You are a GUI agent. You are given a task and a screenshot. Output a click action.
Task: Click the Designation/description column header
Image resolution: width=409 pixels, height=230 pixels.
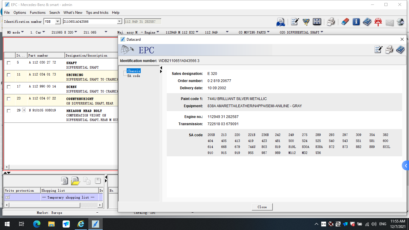click(91, 55)
